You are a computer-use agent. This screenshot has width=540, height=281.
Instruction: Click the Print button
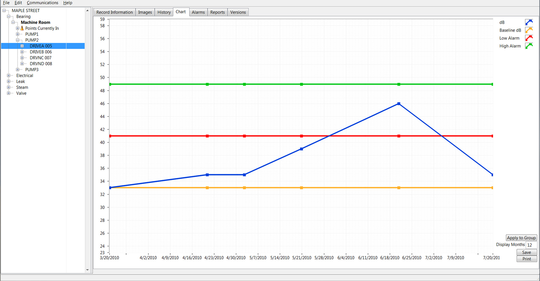point(526,259)
